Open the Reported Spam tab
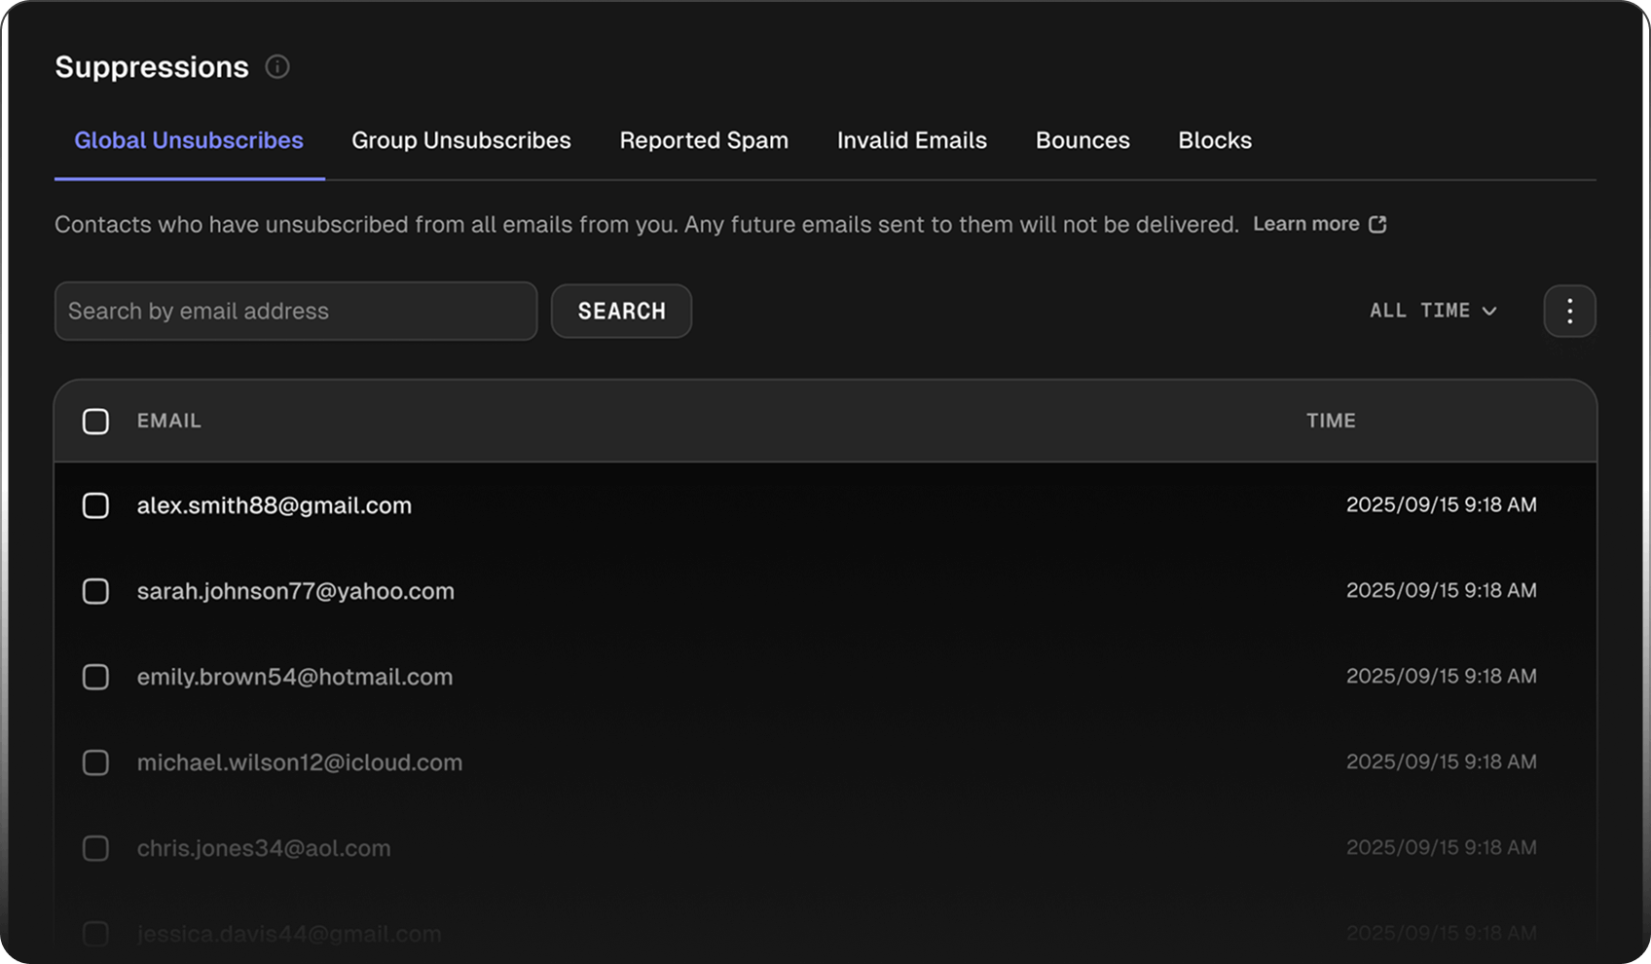Image resolution: width=1651 pixels, height=964 pixels. (x=704, y=140)
